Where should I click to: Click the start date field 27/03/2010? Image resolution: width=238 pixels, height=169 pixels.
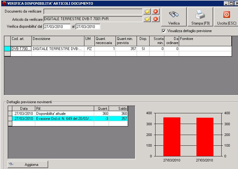point(57,27)
